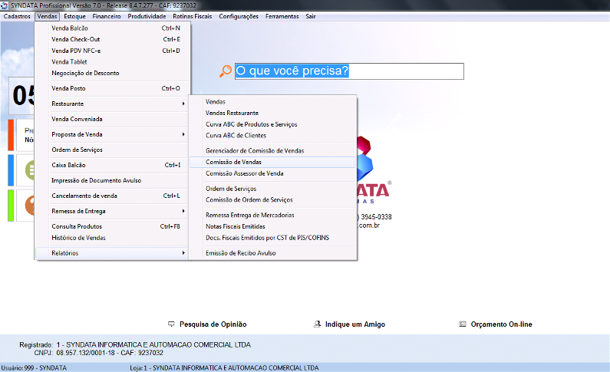Select Cancelamento de venda

point(112,196)
